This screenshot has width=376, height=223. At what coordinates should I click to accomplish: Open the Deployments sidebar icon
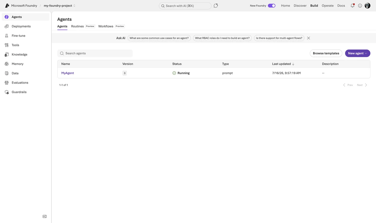7,26
